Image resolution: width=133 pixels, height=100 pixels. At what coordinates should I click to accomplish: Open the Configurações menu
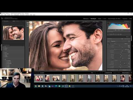click(x=16, y=15)
